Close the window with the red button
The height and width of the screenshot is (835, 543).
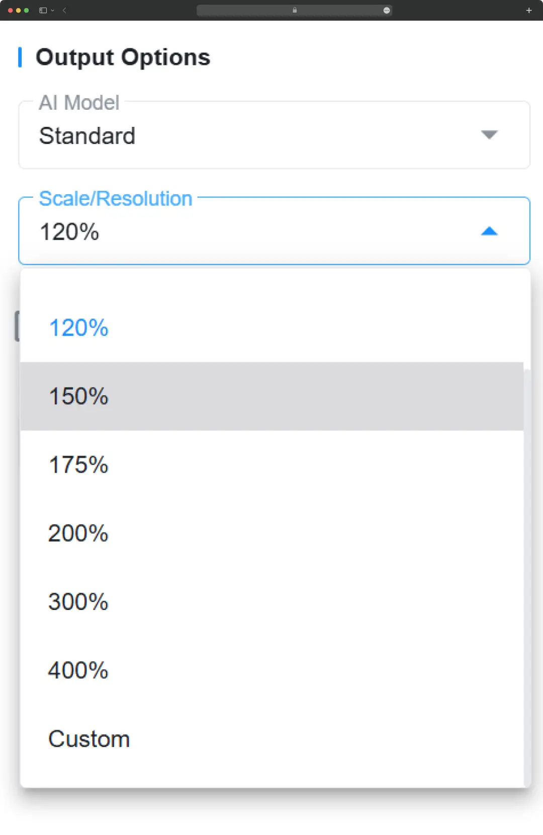pyautogui.click(x=11, y=10)
